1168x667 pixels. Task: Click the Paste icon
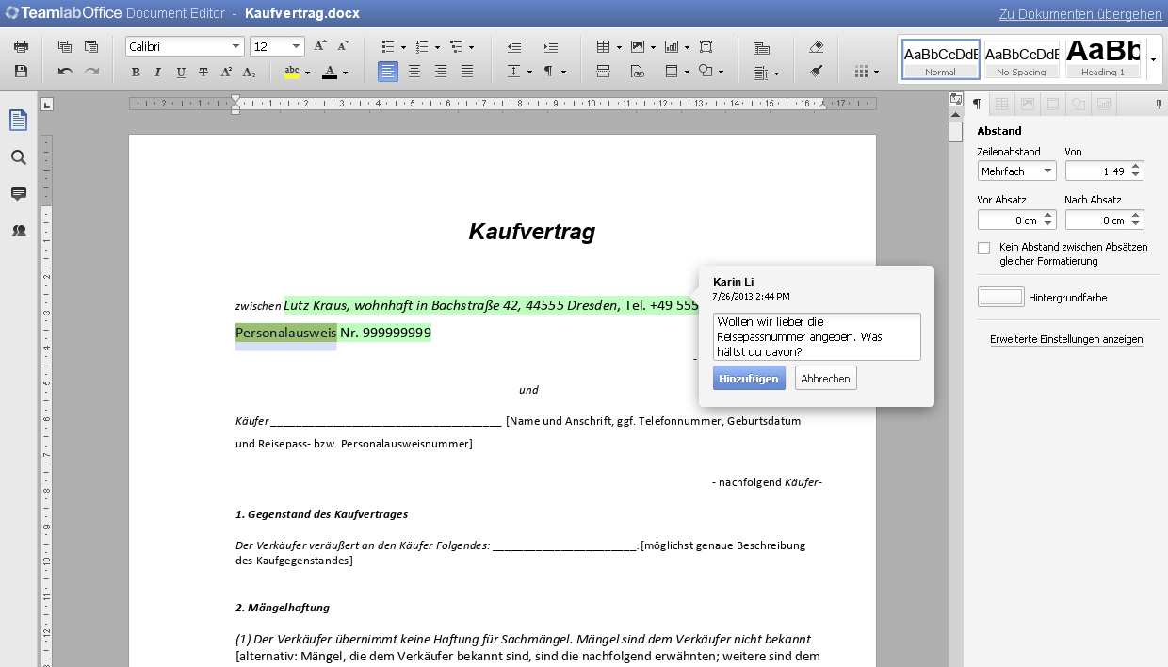pyautogui.click(x=91, y=46)
